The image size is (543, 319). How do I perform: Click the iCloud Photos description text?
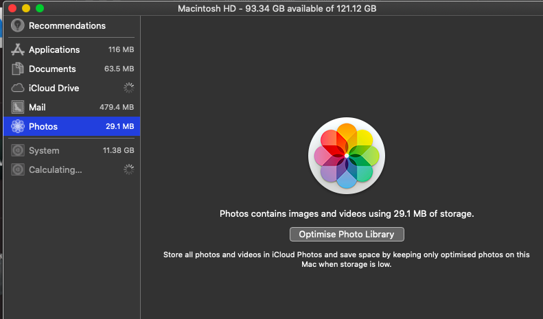click(346, 259)
